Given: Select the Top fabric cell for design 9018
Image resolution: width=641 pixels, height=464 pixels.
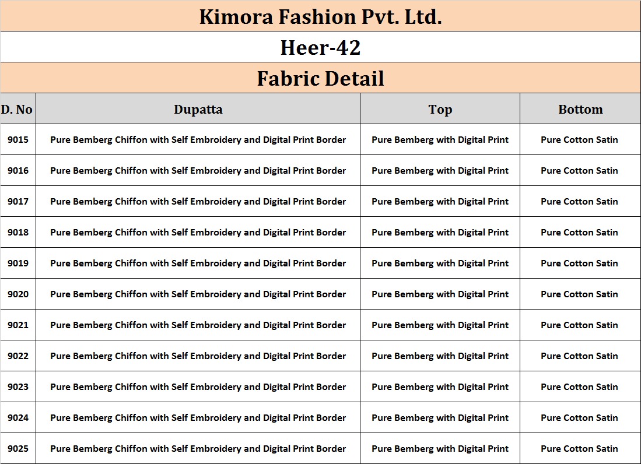Looking at the screenshot, I should pos(440,233).
